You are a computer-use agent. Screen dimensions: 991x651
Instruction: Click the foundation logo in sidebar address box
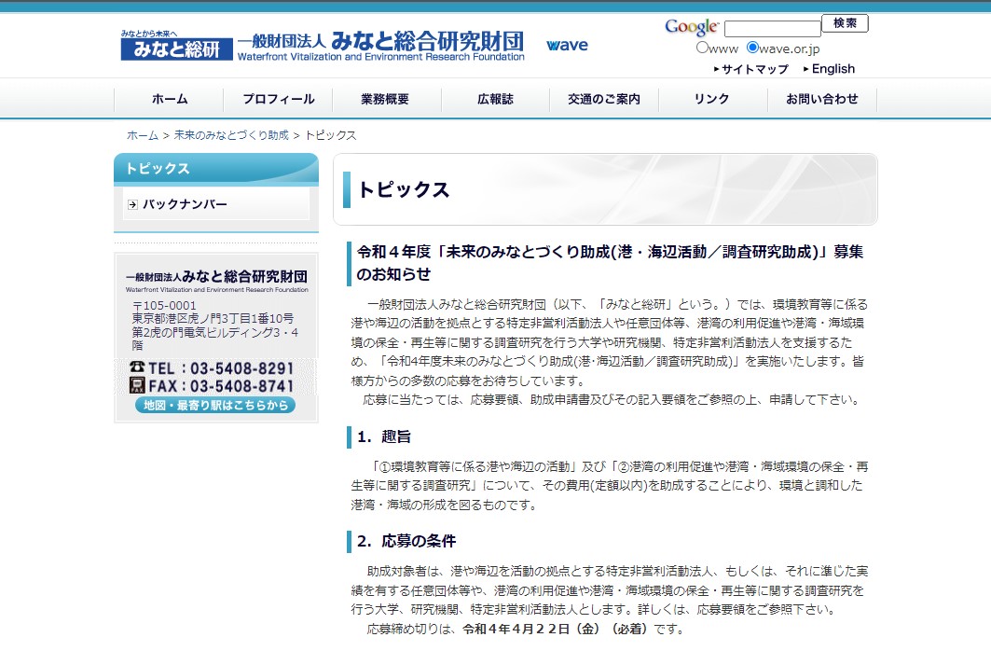216,279
